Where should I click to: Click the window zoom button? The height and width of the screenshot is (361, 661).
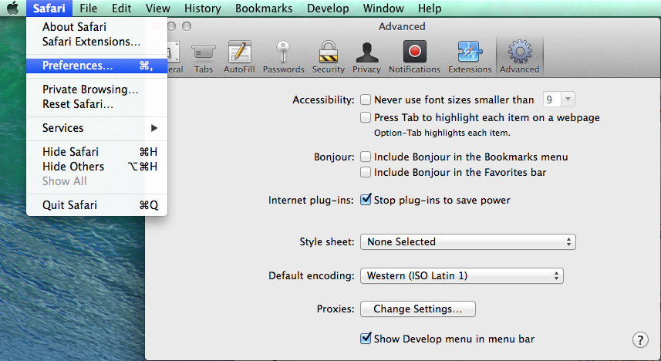[x=187, y=26]
